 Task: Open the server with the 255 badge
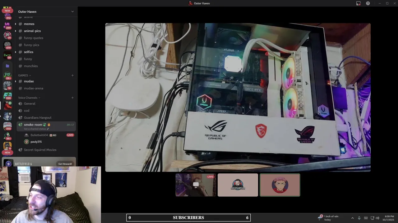pos(7,96)
